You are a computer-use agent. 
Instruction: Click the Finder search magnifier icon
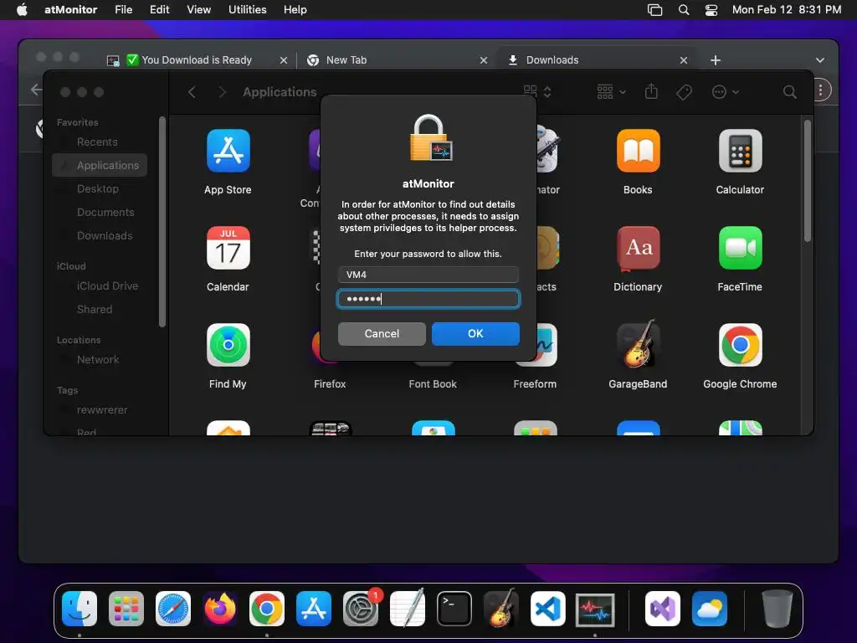pos(789,92)
